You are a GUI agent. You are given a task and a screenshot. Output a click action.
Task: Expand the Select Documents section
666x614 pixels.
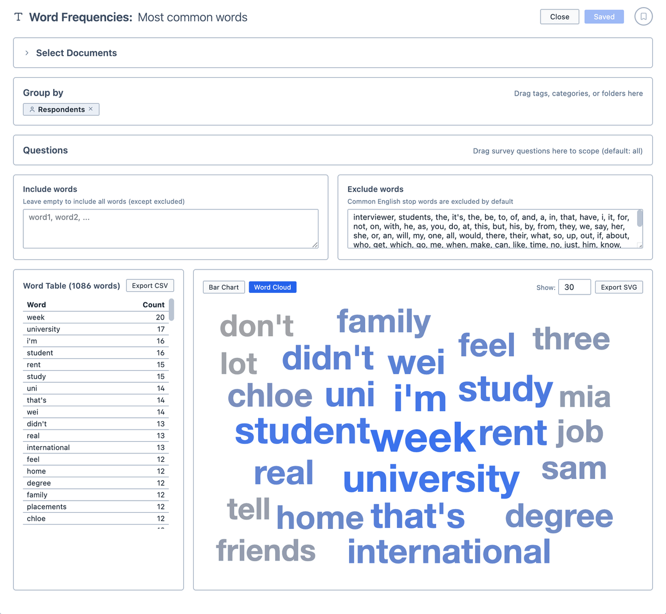27,53
